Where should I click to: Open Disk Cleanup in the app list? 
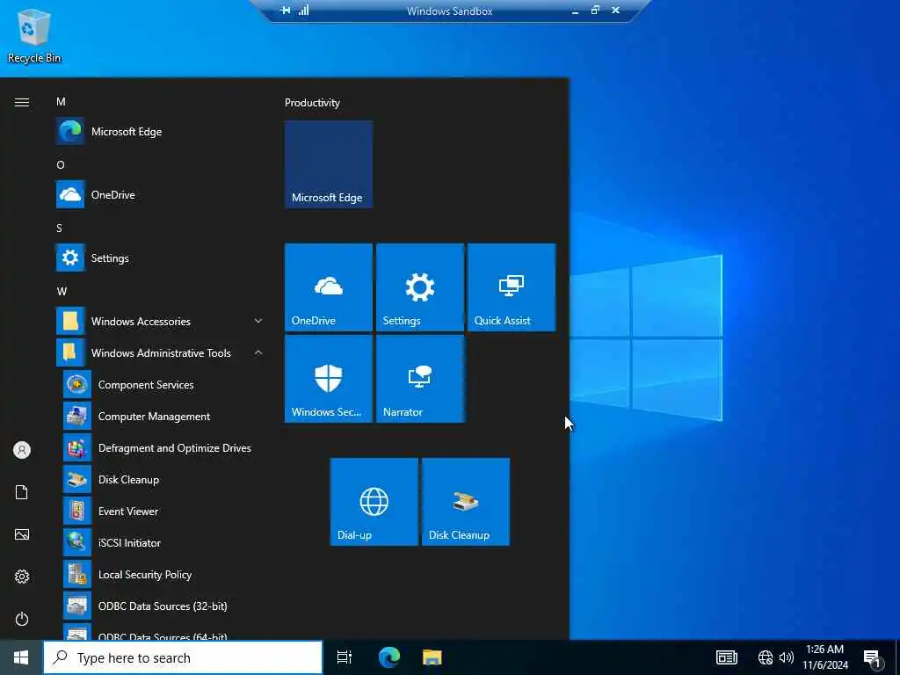pos(163,479)
